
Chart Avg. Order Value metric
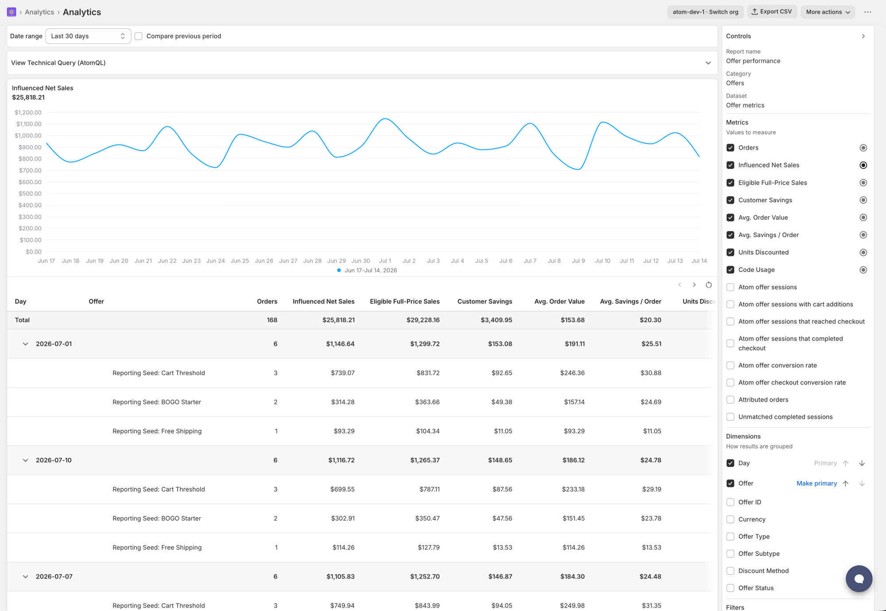(x=863, y=217)
